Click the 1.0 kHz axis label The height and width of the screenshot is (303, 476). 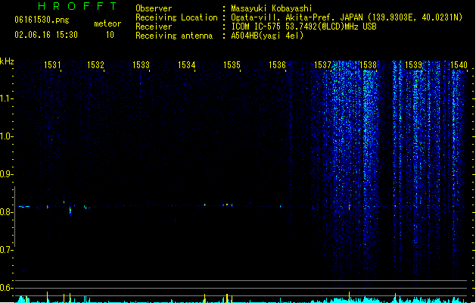5,136
